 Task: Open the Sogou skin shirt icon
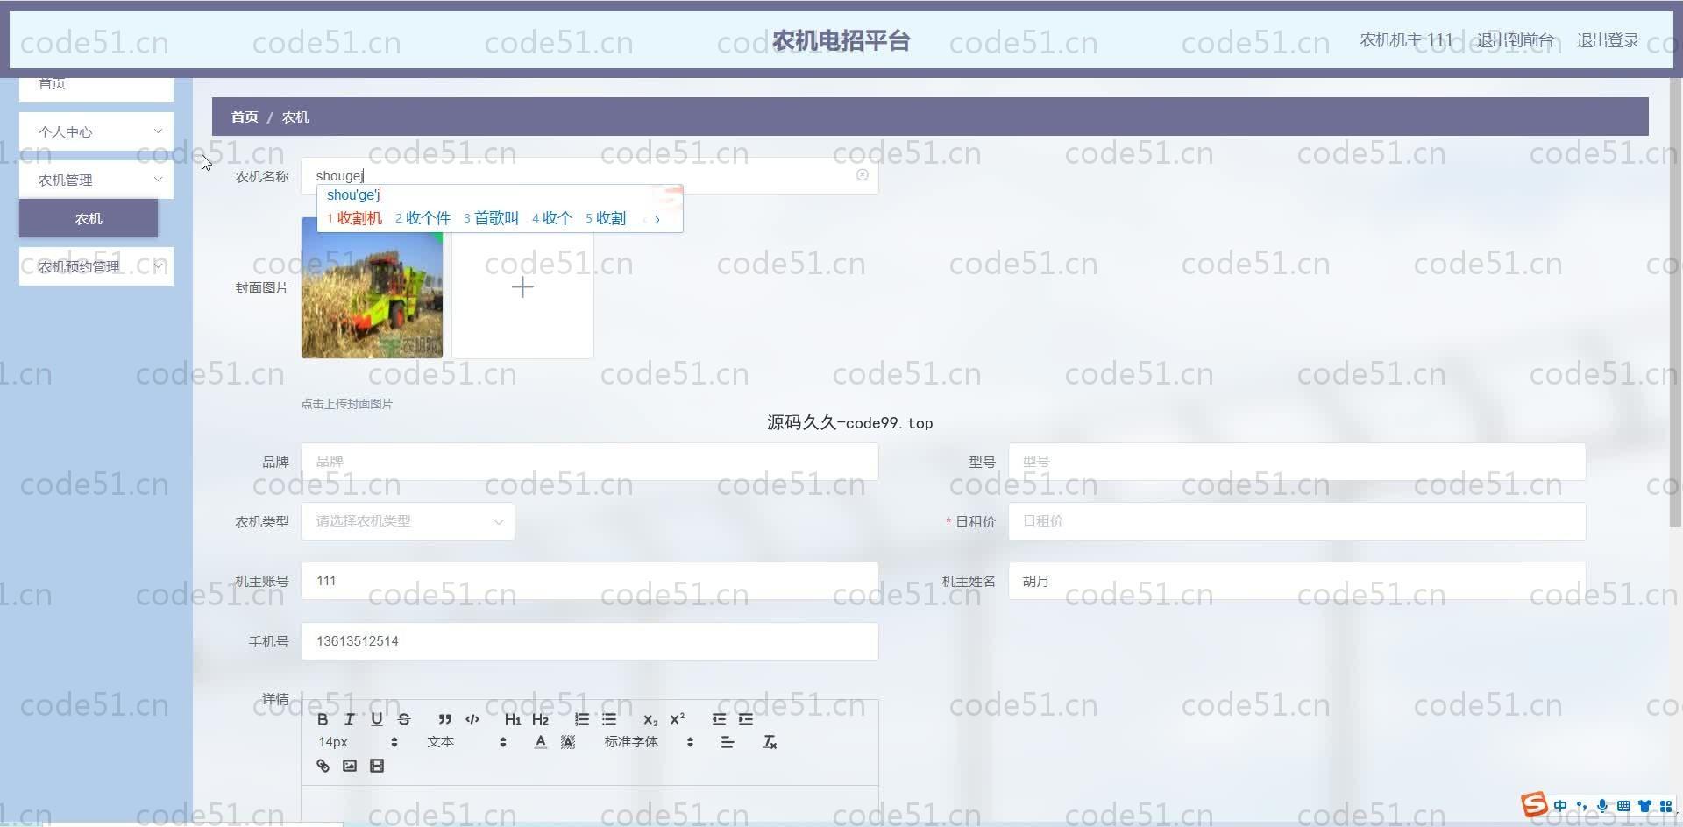pos(1644,806)
